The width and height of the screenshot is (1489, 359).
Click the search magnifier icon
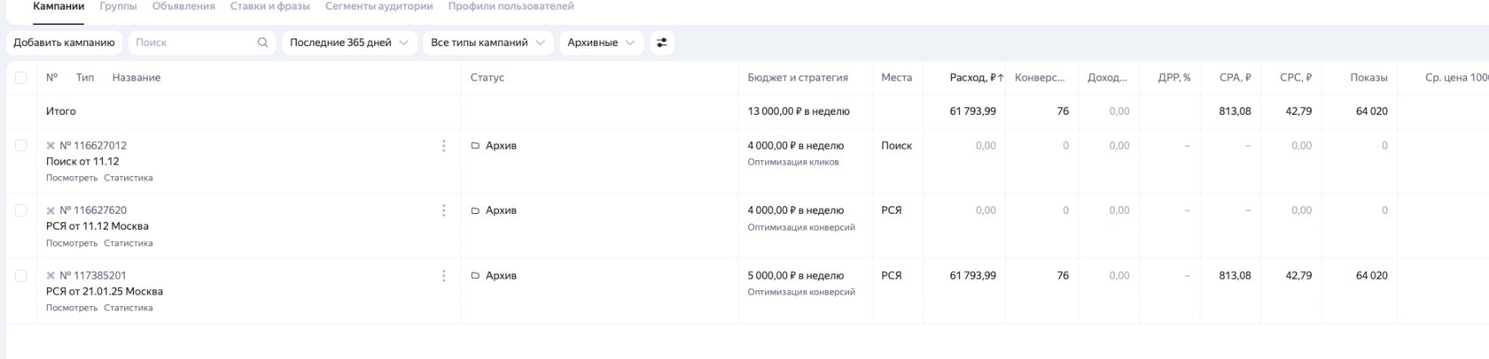tap(262, 42)
